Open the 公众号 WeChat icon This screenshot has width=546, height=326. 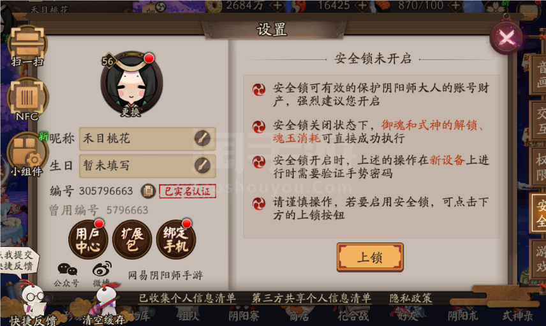point(67,274)
